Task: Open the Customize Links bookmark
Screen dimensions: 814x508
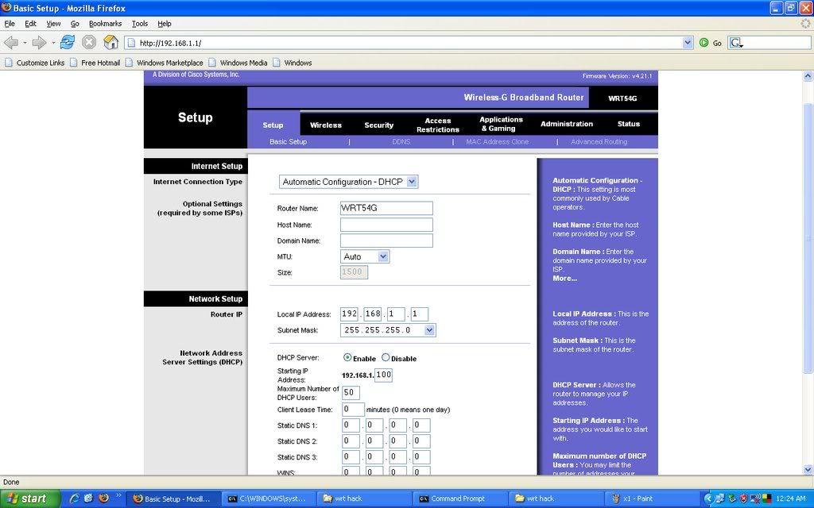Action: pos(35,63)
